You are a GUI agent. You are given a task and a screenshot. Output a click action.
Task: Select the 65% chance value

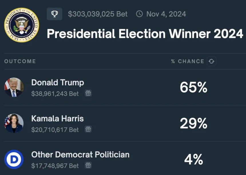pyautogui.click(x=194, y=87)
